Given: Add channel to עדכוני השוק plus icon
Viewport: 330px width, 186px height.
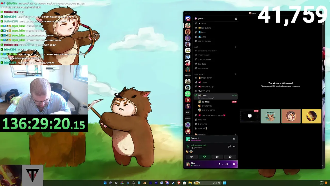Looking at the screenshot, I should [x=236, y=74].
